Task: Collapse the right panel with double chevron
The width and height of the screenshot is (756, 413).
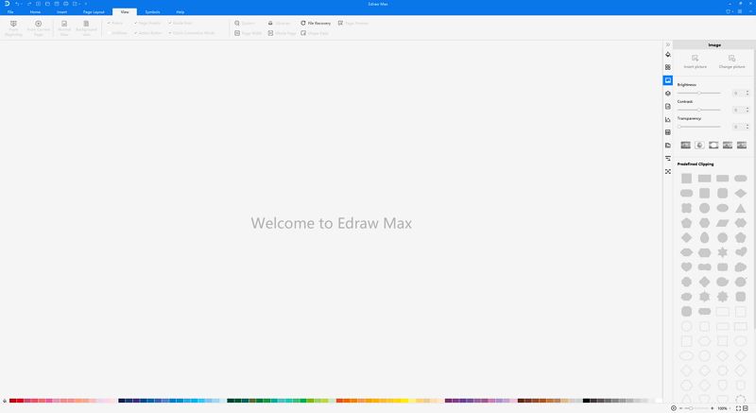Action: click(668, 44)
